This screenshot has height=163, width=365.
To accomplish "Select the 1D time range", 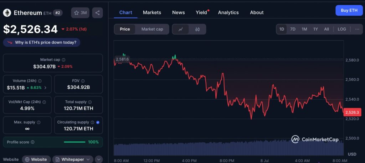I will tap(282, 29).
